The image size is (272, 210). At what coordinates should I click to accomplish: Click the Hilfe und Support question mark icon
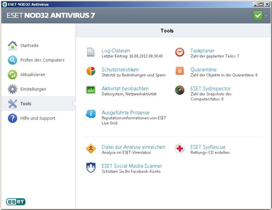tap(13, 118)
